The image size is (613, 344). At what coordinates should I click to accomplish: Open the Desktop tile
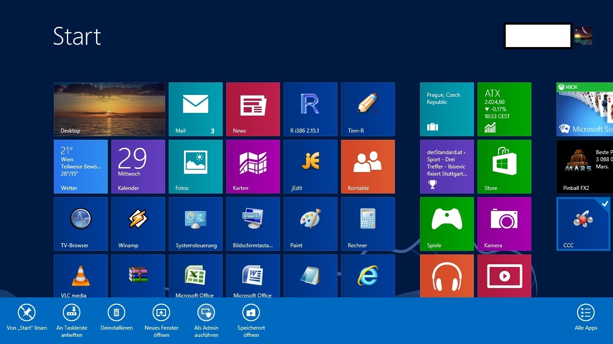109,109
